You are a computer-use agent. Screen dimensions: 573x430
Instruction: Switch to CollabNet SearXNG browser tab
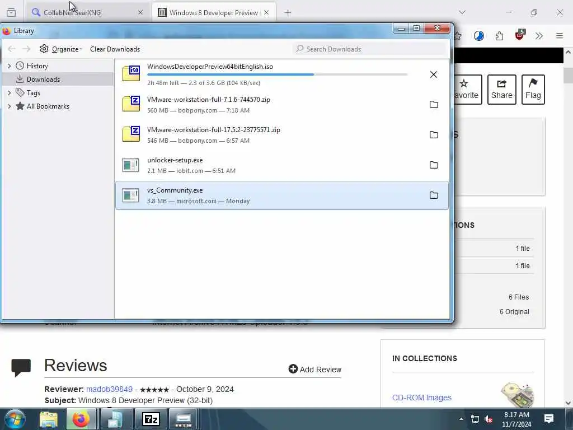(x=88, y=12)
